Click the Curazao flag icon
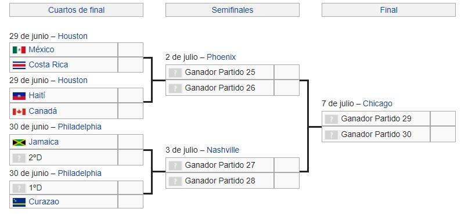Image resolution: width=461 pixels, height=216 pixels. click(19, 202)
